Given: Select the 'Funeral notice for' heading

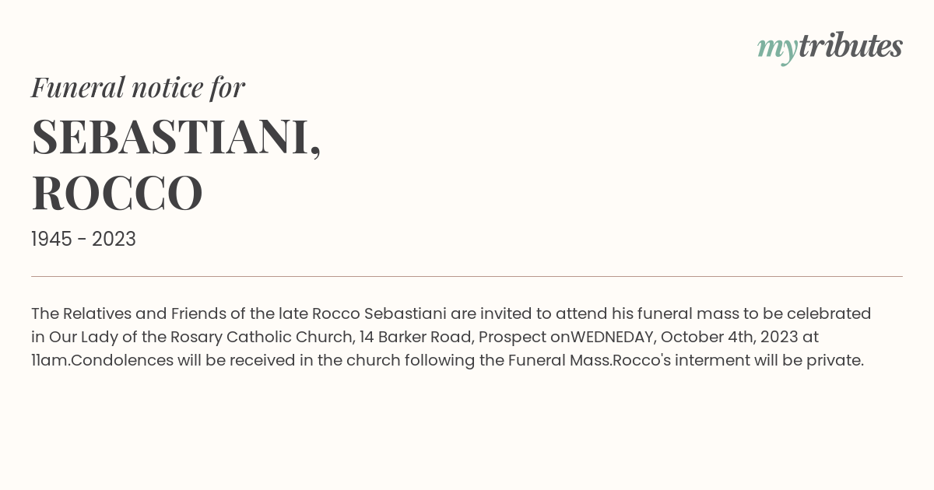Looking at the screenshot, I should pos(139,88).
